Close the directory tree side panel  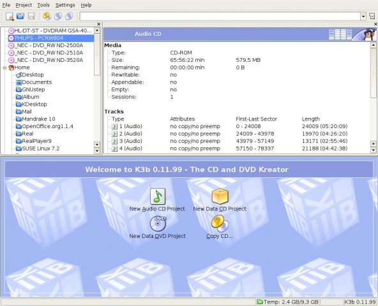tap(98, 24)
